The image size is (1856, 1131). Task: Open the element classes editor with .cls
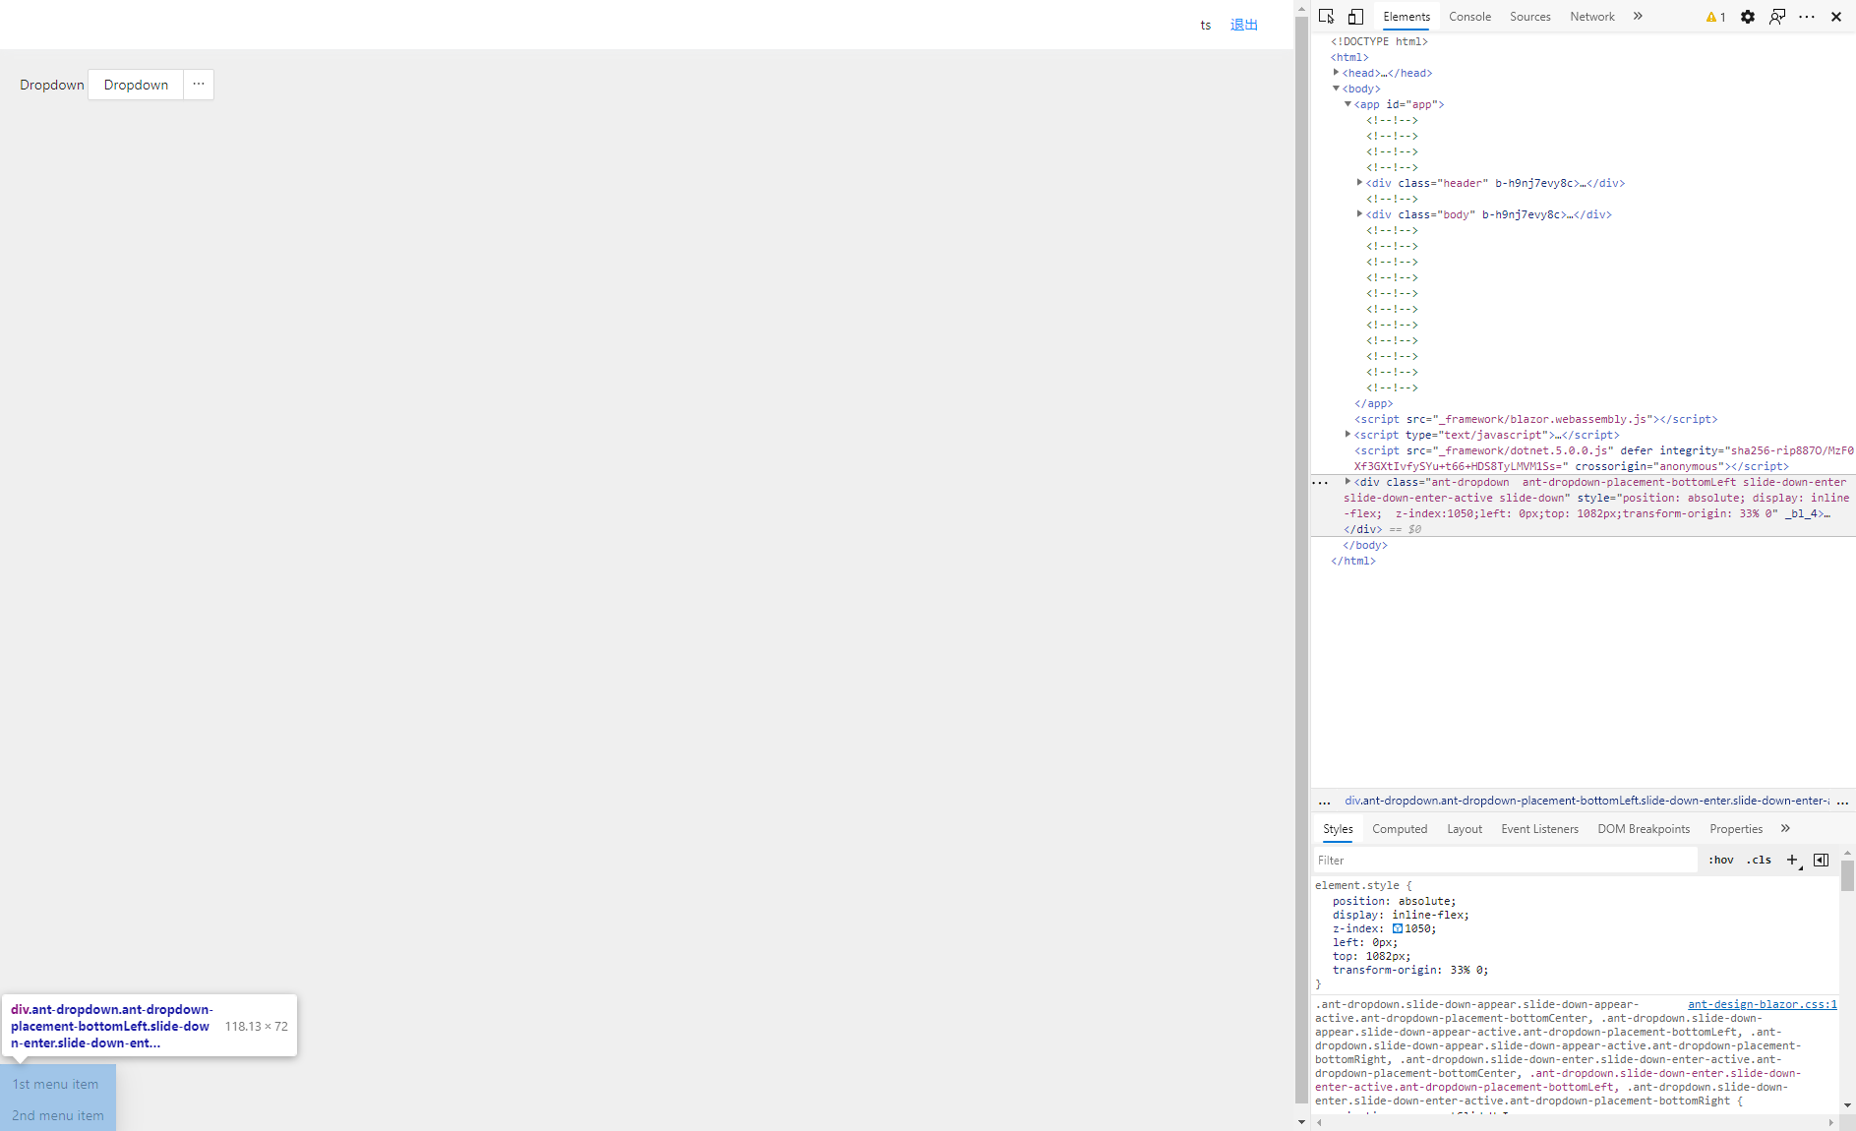1759,860
